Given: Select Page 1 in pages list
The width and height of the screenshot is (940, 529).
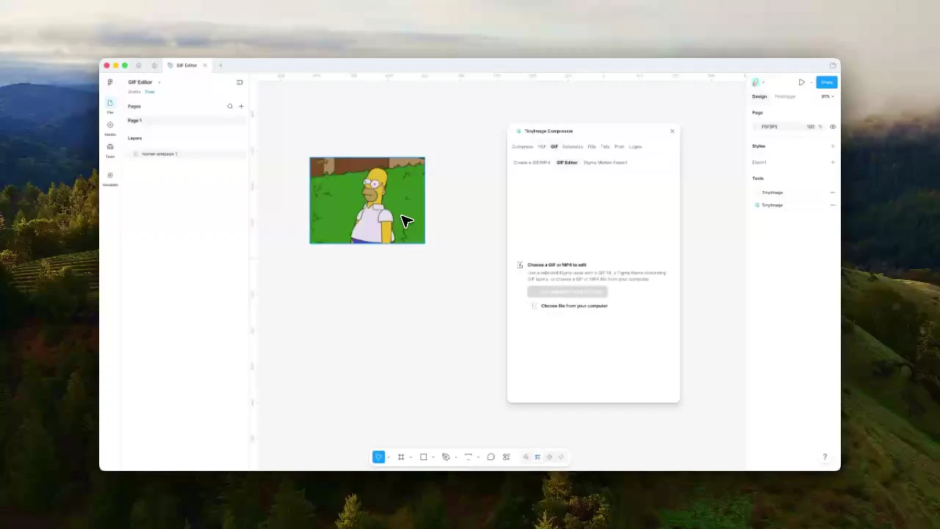Looking at the screenshot, I should click(x=187, y=120).
